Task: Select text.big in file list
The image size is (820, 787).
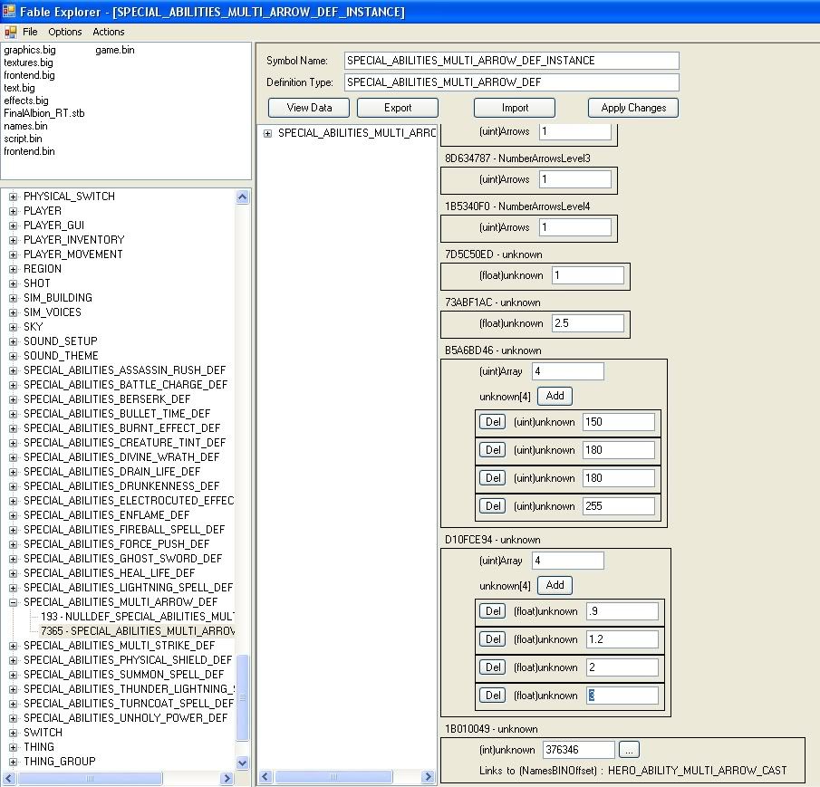Action: (x=19, y=88)
